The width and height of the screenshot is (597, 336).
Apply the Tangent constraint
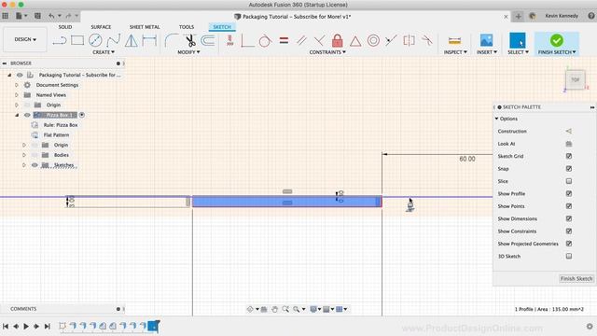(265, 40)
